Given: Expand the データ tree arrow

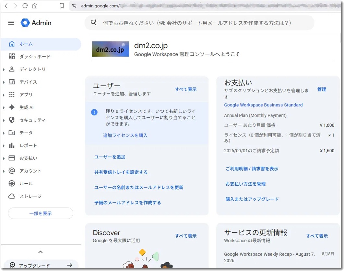Looking at the screenshot, I should coord(4,133).
